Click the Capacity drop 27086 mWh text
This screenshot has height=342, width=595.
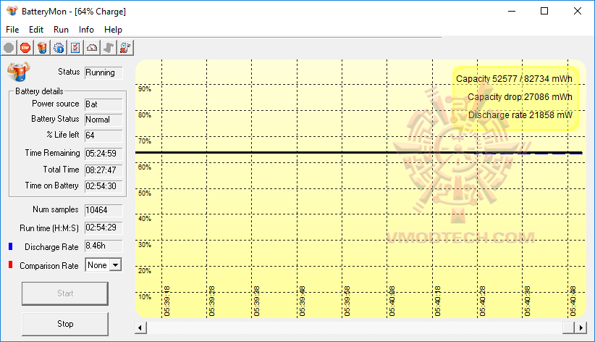click(520, 97)
